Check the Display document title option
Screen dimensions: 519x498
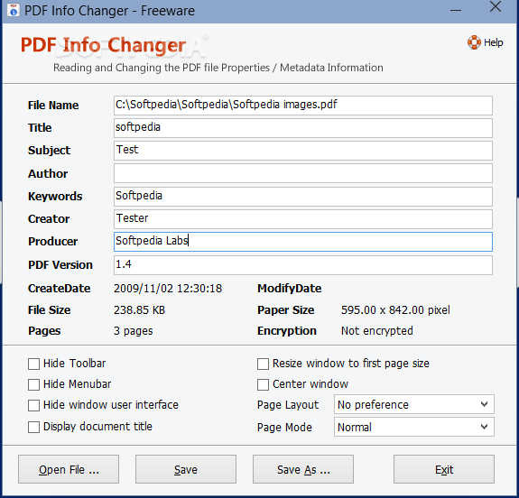[33, 427]
